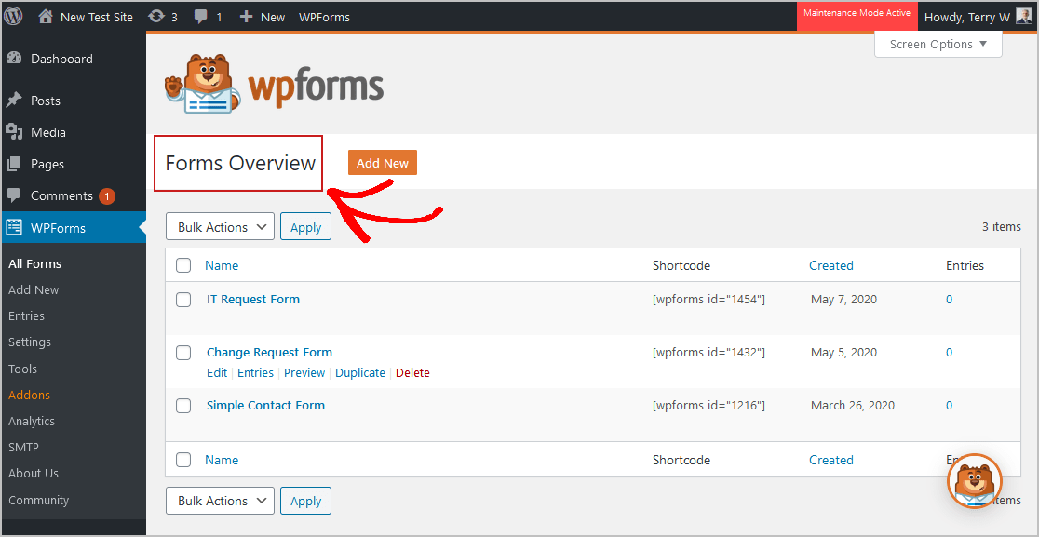
Task: Click the March 26, 2020 date cell
Action: (x=853, y=405)
